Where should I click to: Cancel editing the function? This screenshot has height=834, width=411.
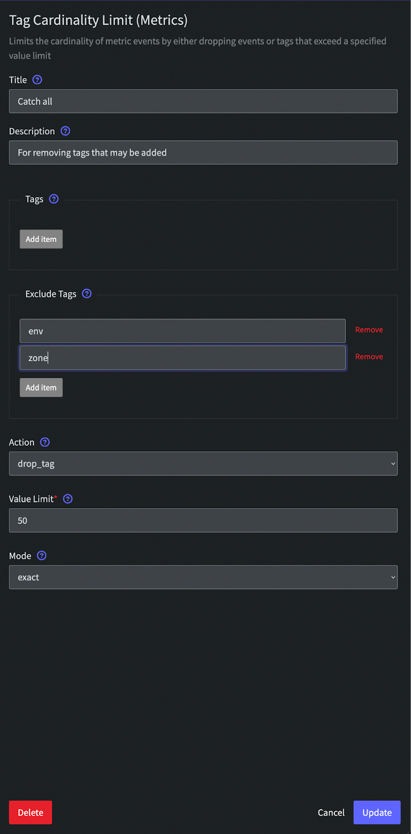[x=331, y=812]
